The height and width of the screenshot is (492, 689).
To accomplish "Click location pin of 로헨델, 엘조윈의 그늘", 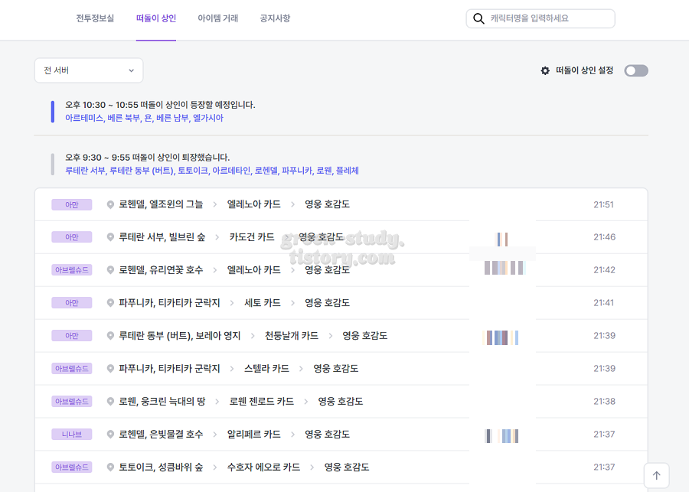I will [110, 205].
